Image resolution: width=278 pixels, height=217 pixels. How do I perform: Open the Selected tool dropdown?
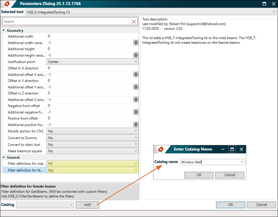pos(151,12)
